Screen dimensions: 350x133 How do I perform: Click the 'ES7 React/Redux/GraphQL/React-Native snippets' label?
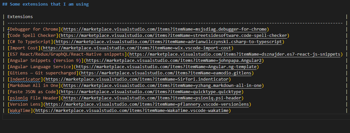pyautogui.click(x=67, y=54)
